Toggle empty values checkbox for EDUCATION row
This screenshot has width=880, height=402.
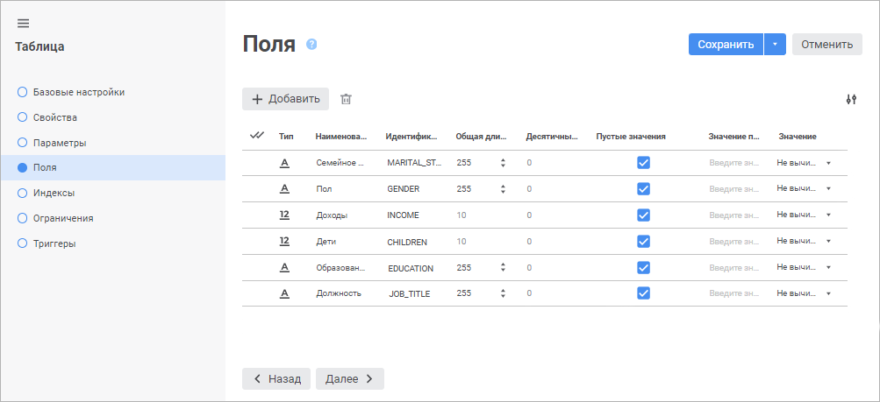[643, 267]
